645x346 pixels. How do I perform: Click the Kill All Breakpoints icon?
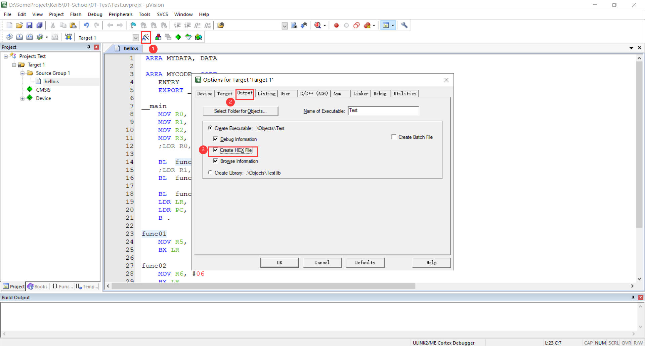pos(367,25)
